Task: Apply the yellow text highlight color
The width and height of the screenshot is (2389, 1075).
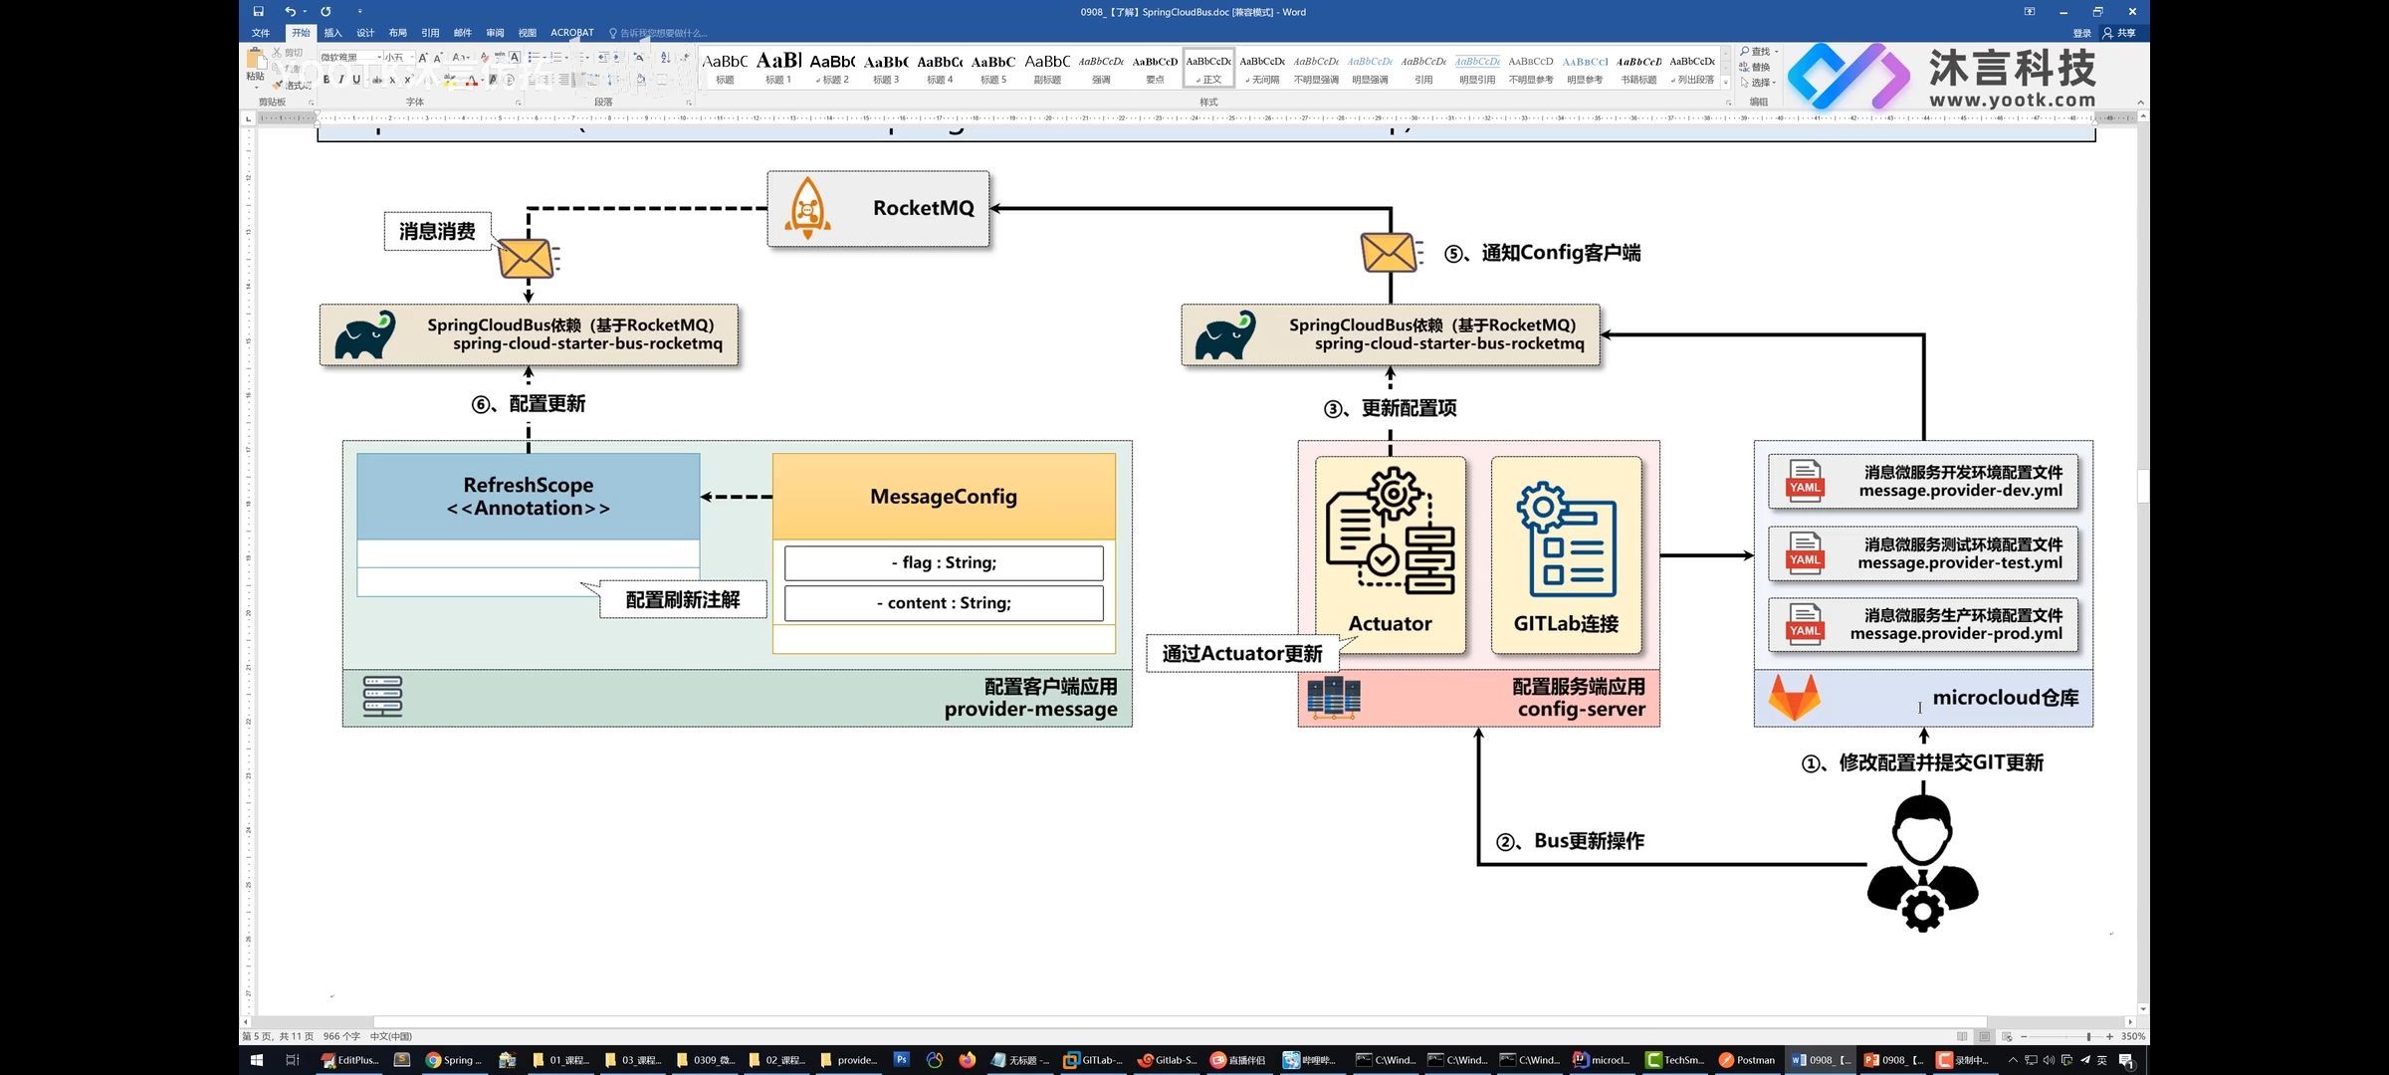Action: click(449, 80)
